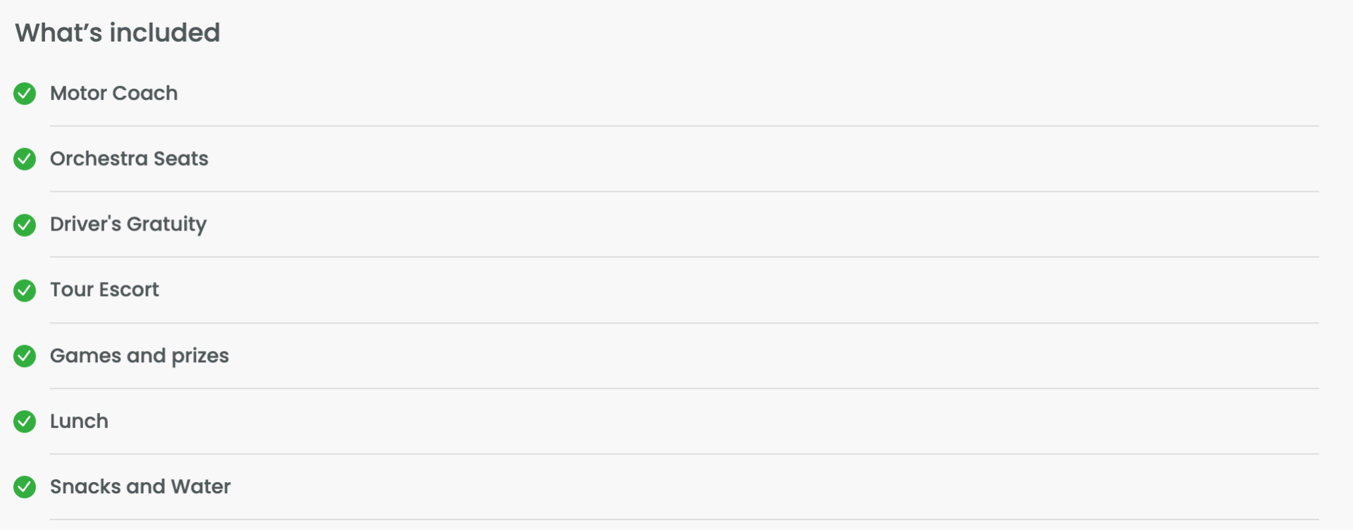Click the green check icon for Tour Escort
Image resolution: width=1353 pixels, height=530 pixels.
tap(25, 290)
